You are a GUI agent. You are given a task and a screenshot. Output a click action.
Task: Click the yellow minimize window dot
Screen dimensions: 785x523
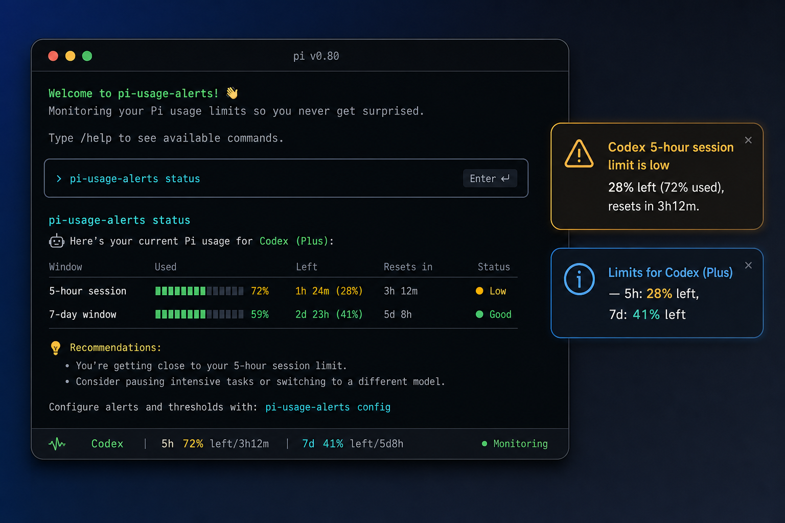point(71,56)
